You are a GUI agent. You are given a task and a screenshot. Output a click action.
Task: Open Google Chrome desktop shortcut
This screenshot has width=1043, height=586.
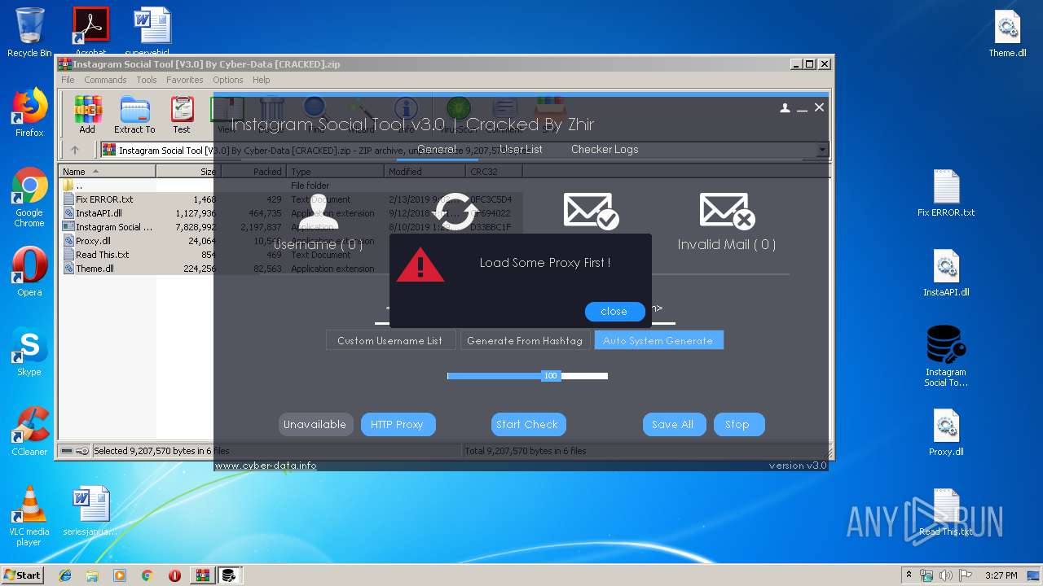(29, 197)
